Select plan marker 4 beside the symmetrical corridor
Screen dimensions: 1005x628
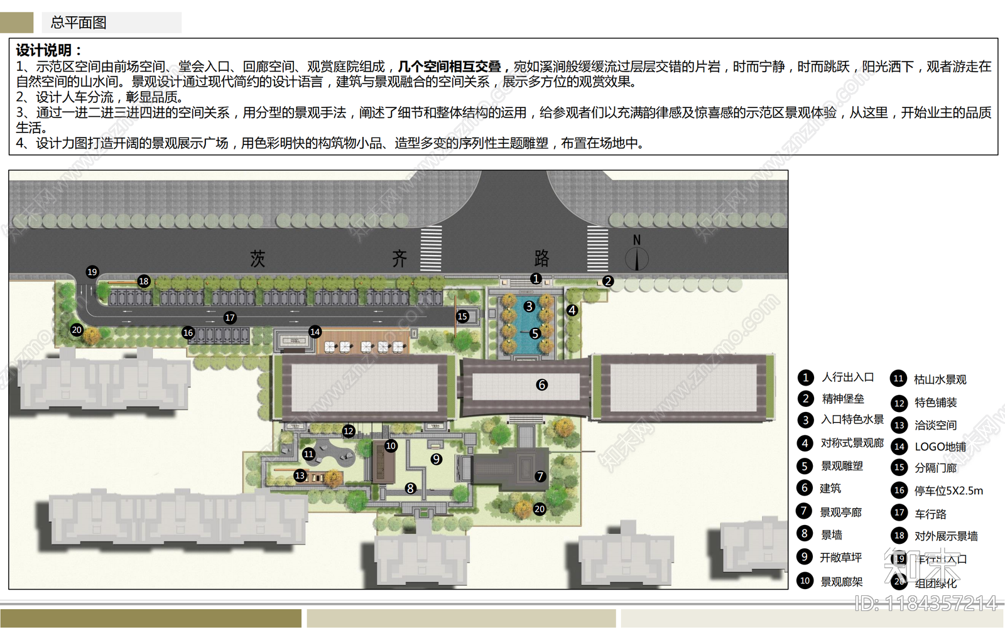coord(572,310)
